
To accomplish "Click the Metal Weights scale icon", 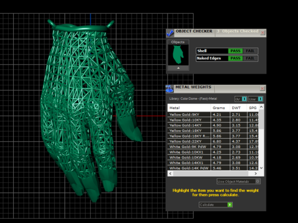I will pos(169,89).
